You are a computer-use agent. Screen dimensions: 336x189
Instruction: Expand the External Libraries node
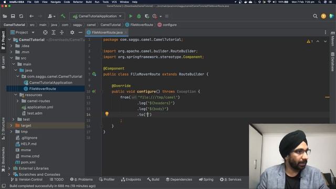(9, 168)
